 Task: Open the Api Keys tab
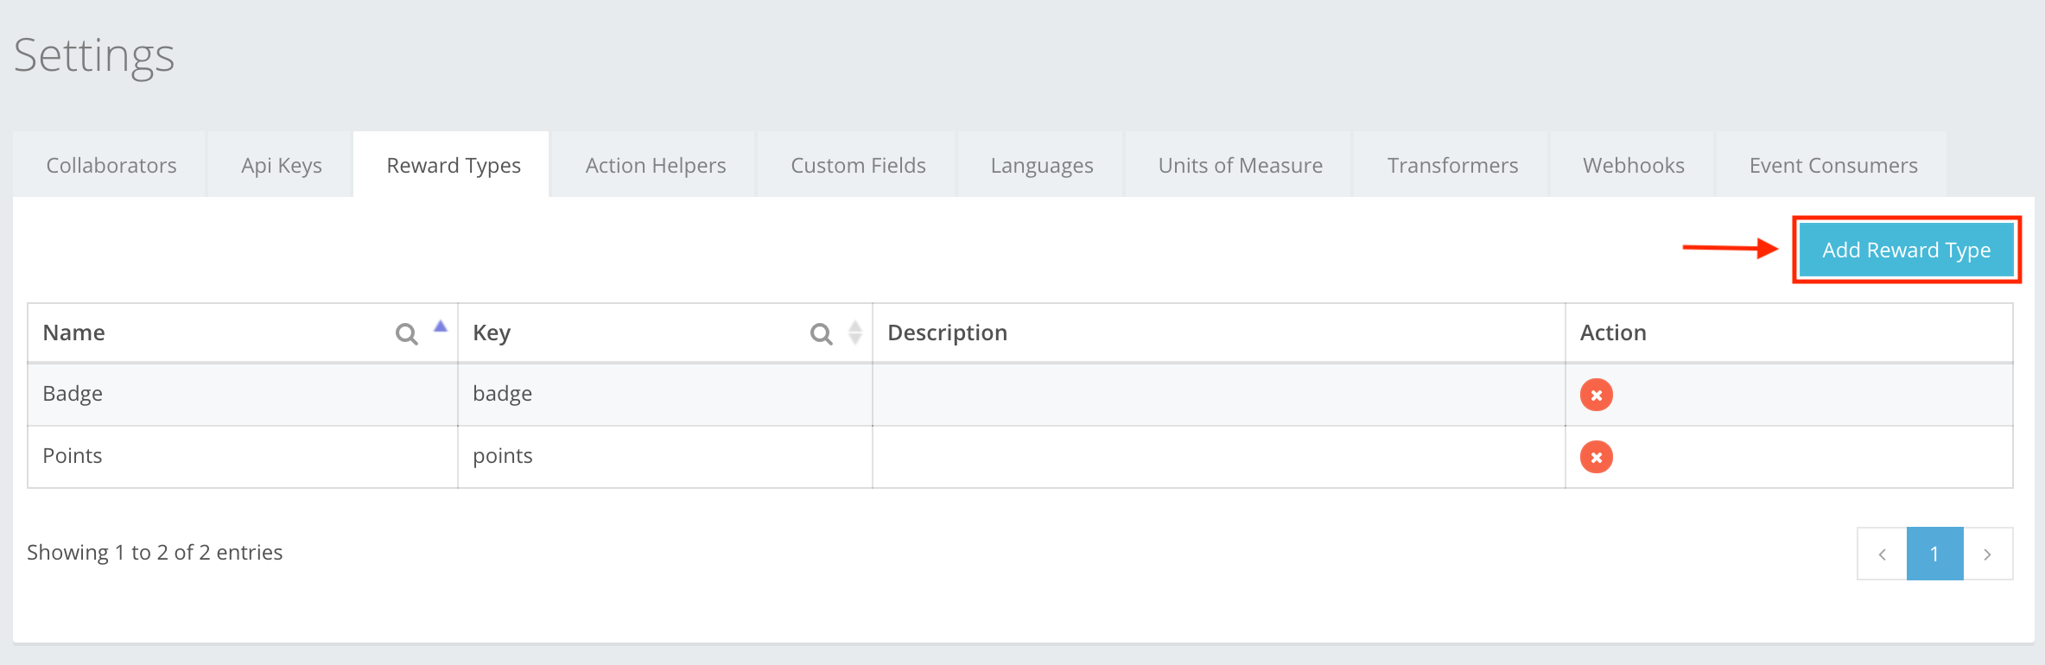[282, 165]
